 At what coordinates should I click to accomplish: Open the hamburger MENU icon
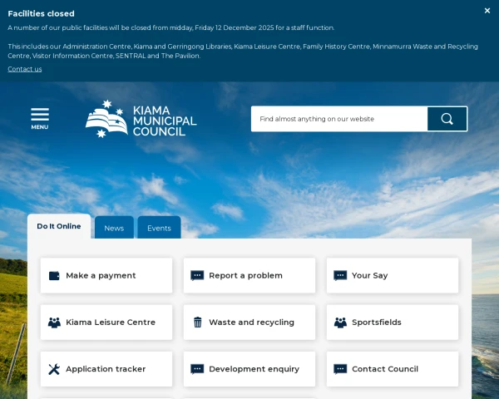tap(40, 118)
